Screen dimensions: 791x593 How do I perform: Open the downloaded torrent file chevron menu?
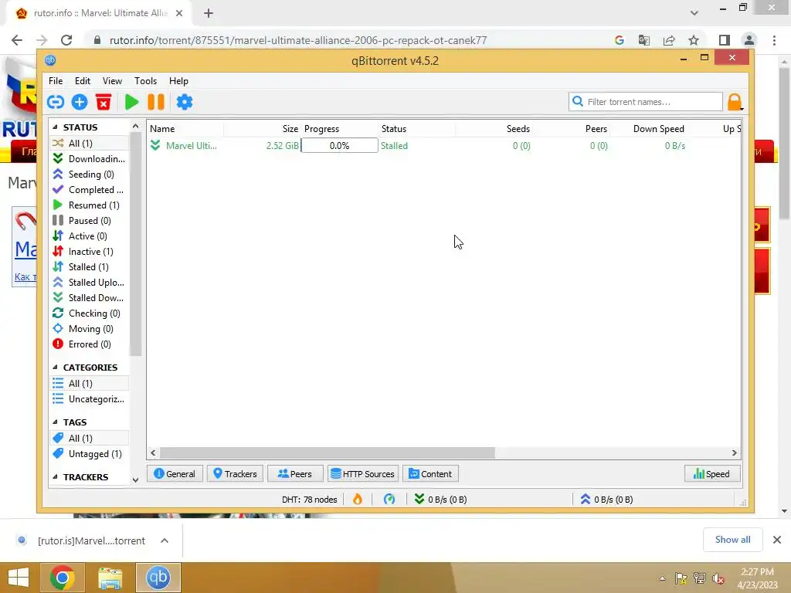tap(165, 540)
